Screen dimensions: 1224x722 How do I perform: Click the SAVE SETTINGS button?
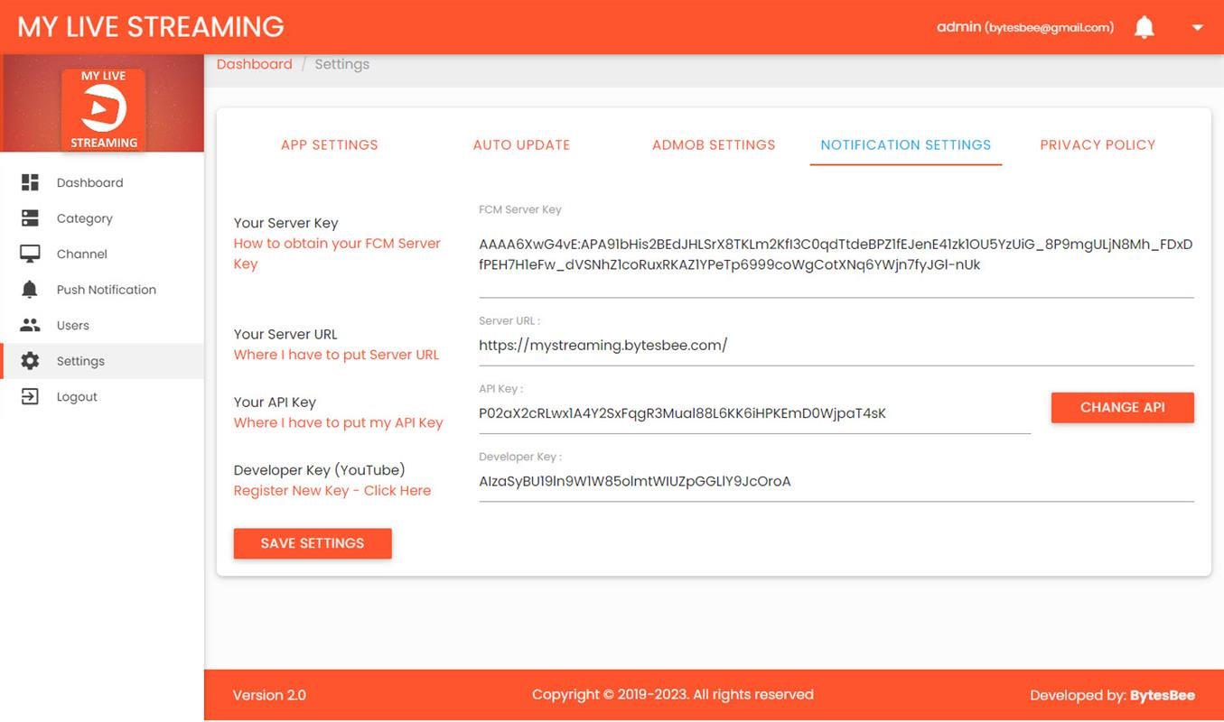point(312,542)
